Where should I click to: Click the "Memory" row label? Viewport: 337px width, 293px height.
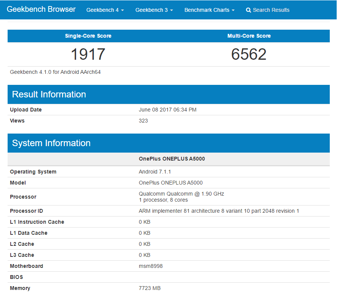tap(20, 288)
